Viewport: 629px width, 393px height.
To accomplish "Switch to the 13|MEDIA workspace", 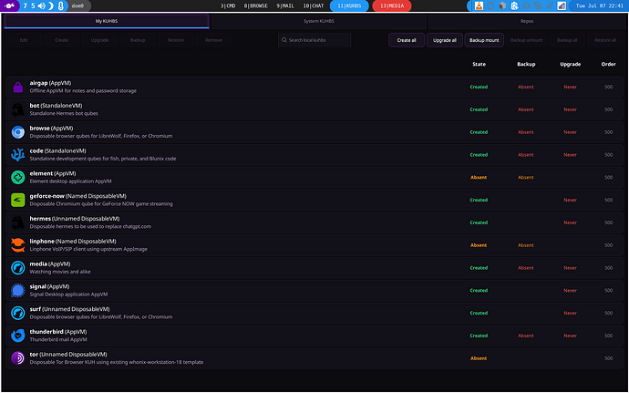I will click(392, 5).
